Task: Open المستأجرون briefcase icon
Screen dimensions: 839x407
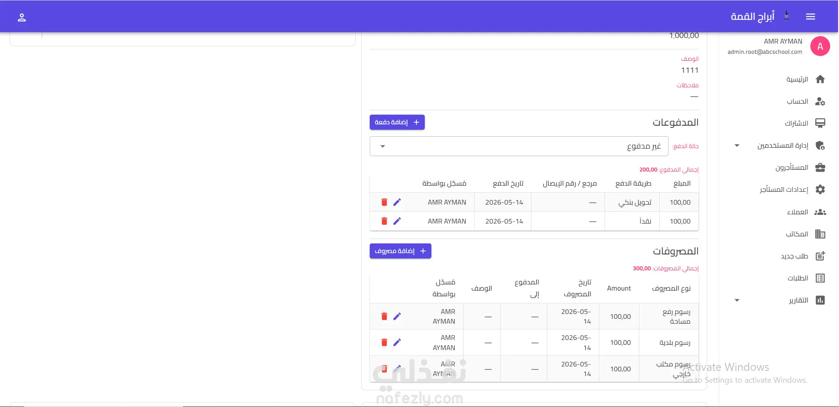Action: [820, 168]
